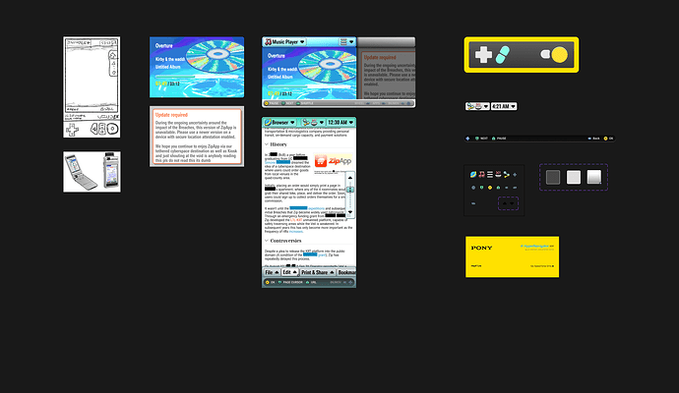Pick the dark grey swatch
The width and height of the screenshot is (679, 393).
coord(553,177)
